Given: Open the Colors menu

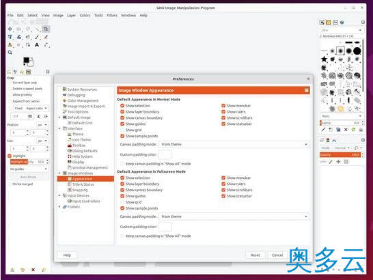Looking at the screenshot, I should point(85,15).
